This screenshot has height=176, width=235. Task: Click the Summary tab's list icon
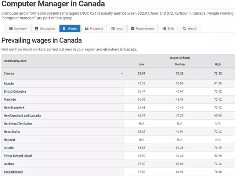point(11,29)
